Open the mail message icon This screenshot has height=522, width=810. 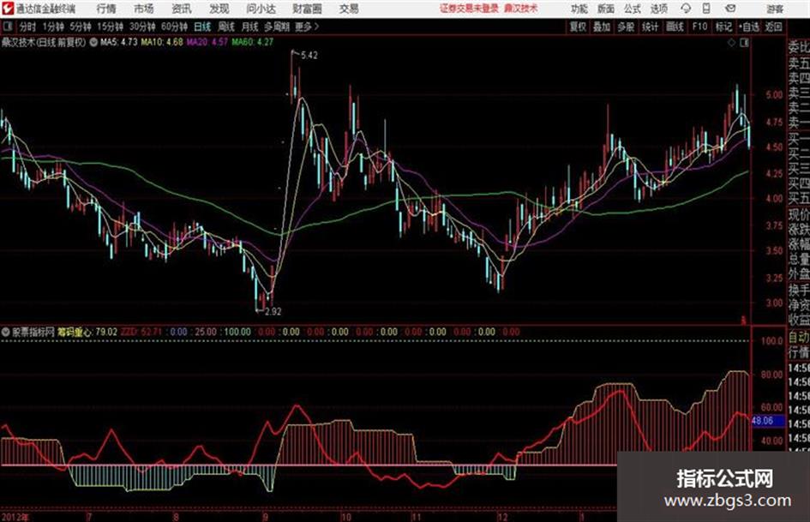coord(730,9)
